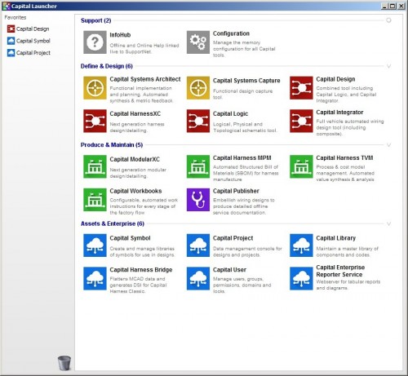Collapse the Support section using its circle toggle

pyautogui.click(x=388, y=20)
